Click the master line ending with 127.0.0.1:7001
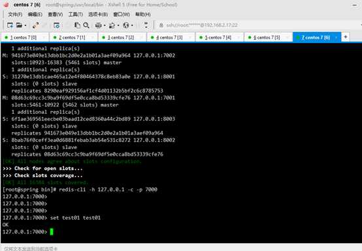This screenshot has width=362, height=251. [89, 97]
